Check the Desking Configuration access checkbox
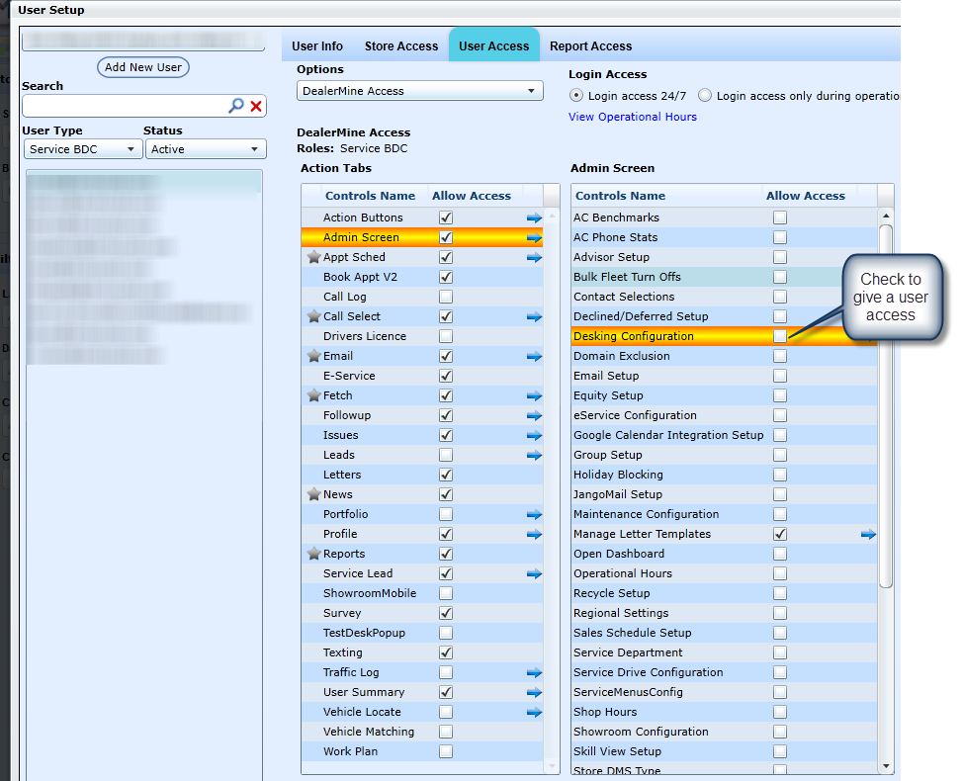This screenshot has height=781, width=962. 780,336
